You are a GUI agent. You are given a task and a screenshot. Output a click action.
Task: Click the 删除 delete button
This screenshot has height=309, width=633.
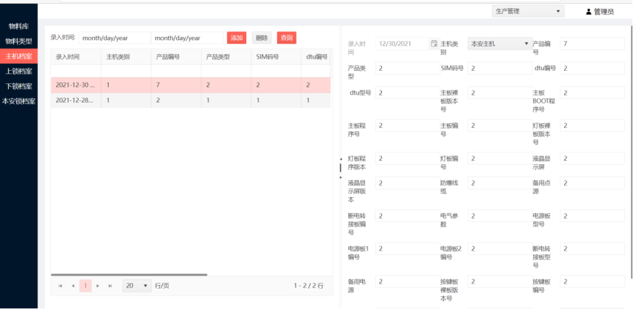click(x=262, y=38)
